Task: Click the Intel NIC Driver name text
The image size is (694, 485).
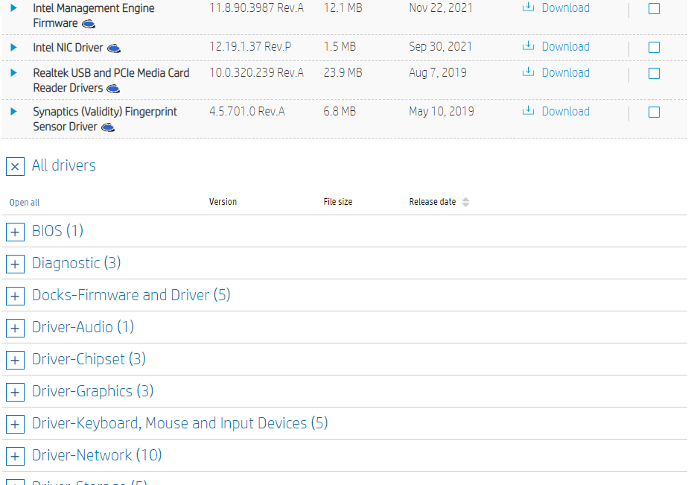Action: click(x=68, y=48)
